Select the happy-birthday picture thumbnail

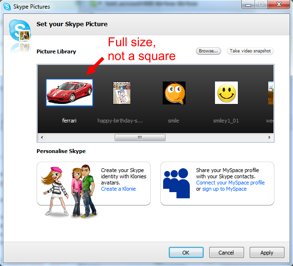pos(122,93)
